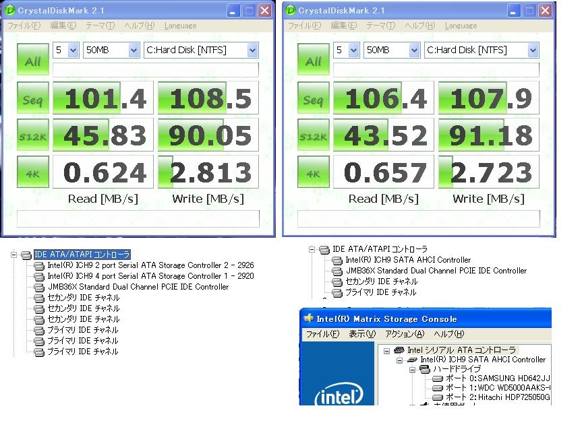Image resolution: width=582 pixels, height=431 pixels.
Task: Select ICH9 2 port Serial ATA Controller 2 - 2926
Action: point(150,265)
